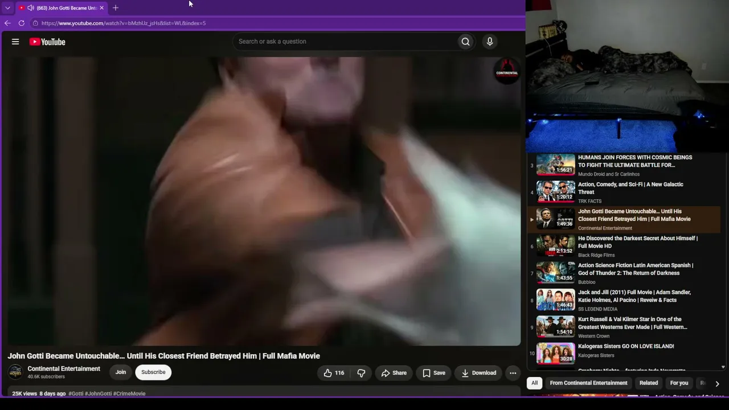The height and width of the screenshot is (410, 729).
Task: Open more actions three-dot menu
Action: click(x=513, y=373)
